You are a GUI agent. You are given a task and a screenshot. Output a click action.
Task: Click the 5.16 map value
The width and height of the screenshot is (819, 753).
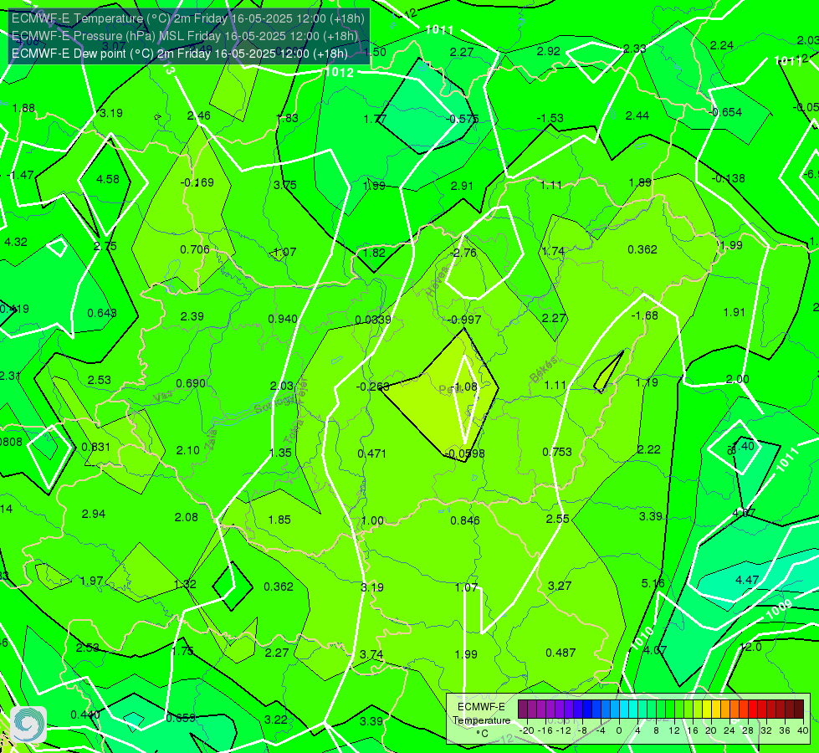point(653,583)
